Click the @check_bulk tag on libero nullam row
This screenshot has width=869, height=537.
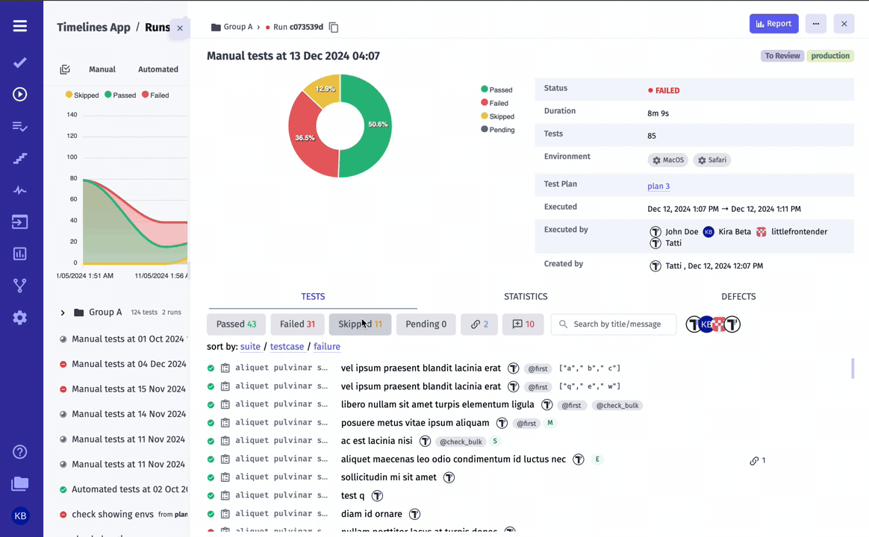(617, 405)
